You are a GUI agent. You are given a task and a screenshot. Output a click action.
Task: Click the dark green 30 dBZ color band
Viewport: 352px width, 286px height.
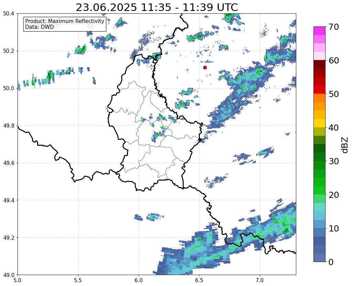coord(319,157)
